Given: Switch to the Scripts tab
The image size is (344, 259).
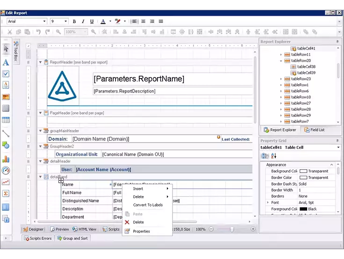Looking at the screenshot, I should coord(111,229).
